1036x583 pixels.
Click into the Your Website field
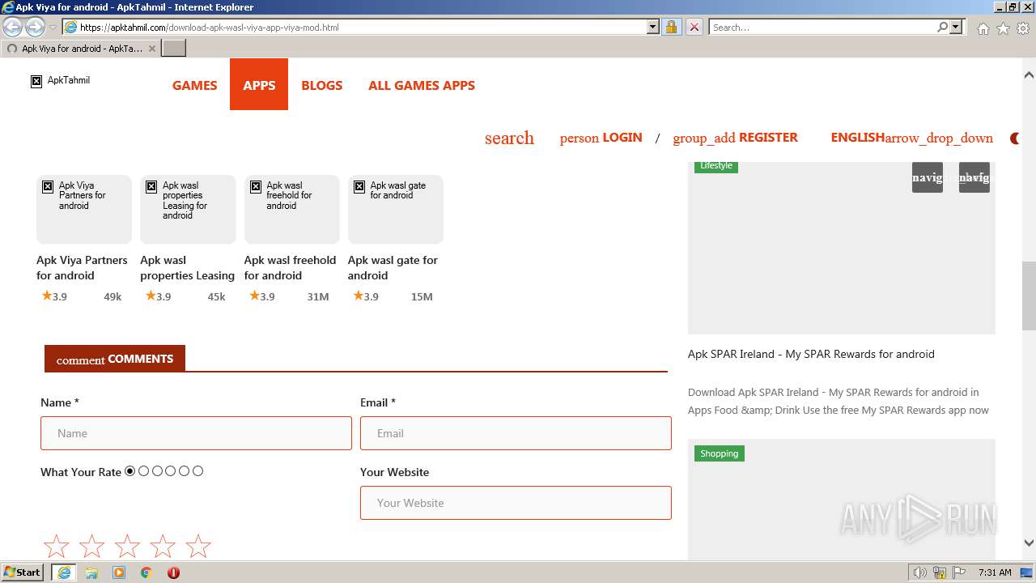coord(516,503)
